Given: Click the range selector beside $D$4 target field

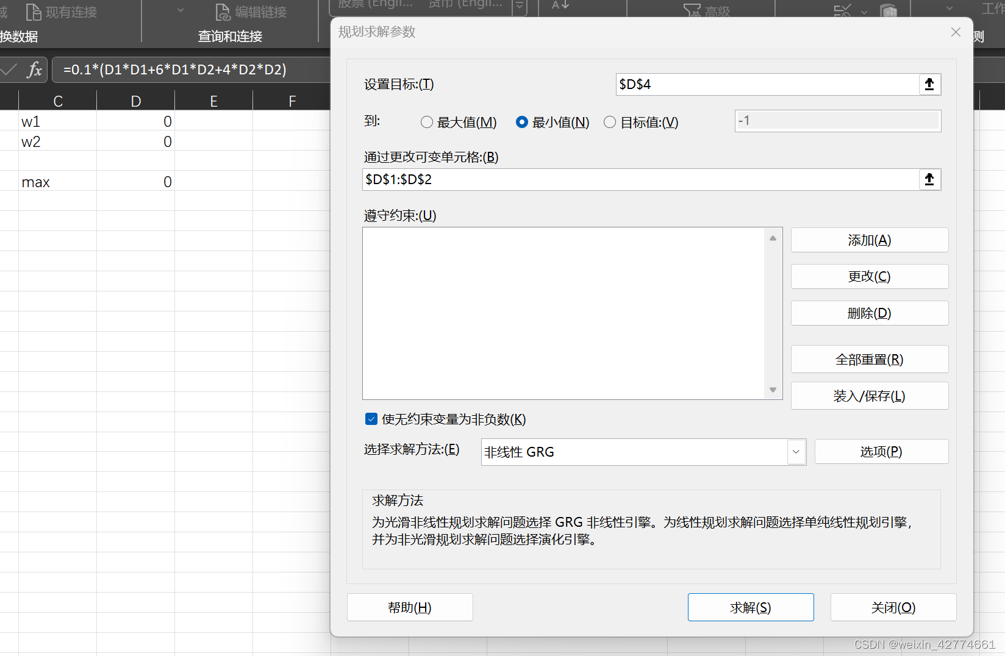Looking at the screenshot, I should (x=929, y=84).
